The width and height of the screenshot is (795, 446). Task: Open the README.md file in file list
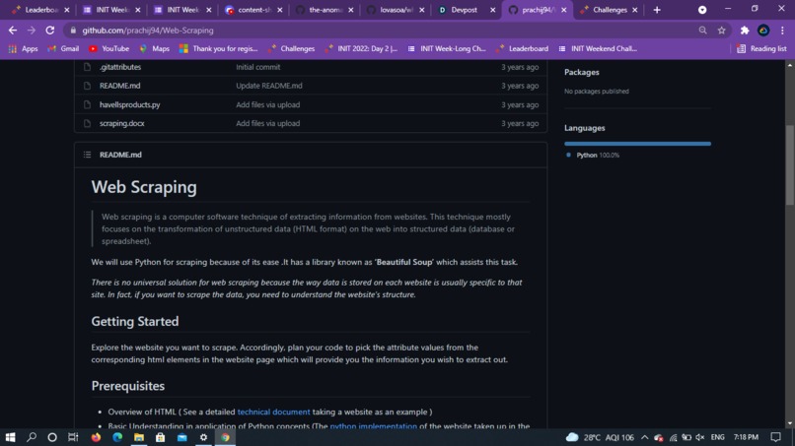(x=119, y=86)
